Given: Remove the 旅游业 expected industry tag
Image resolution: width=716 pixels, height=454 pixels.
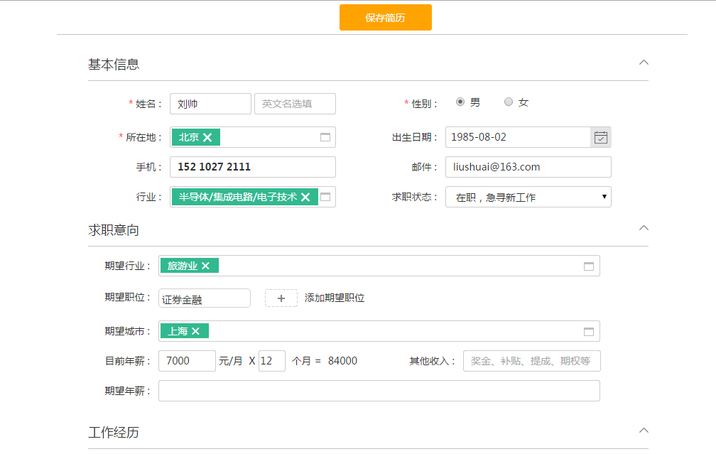Looking at the screenshot, I should pos(205,266).
